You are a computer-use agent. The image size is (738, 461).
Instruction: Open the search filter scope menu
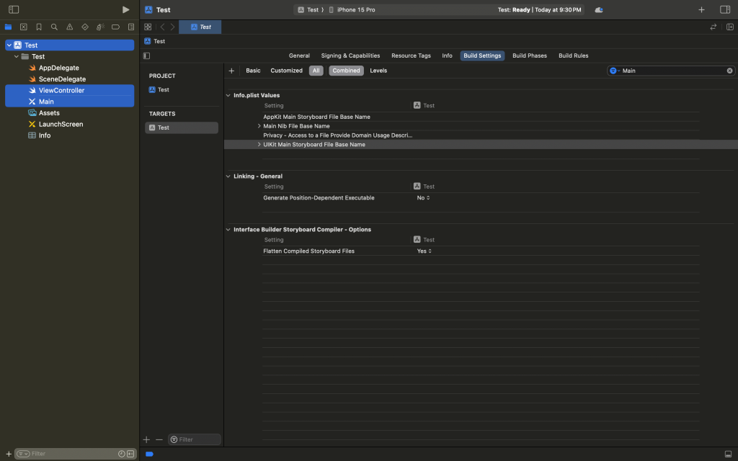tap(615, 71)
